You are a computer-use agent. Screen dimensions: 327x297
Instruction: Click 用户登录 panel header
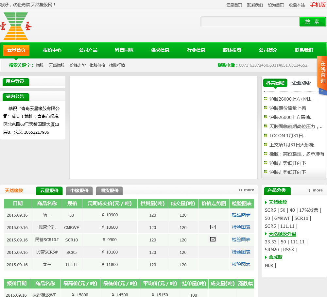click(x=16, y=81)
